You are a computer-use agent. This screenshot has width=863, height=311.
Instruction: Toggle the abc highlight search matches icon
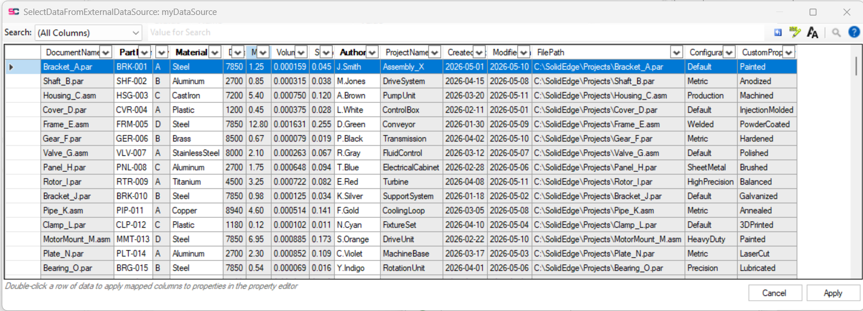point(795,32)
